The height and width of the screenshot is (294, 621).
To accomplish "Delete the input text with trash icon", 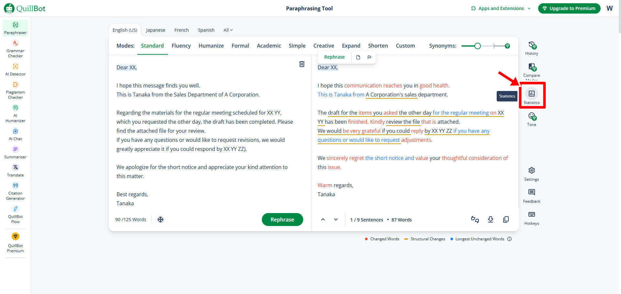I will point(302,64).
